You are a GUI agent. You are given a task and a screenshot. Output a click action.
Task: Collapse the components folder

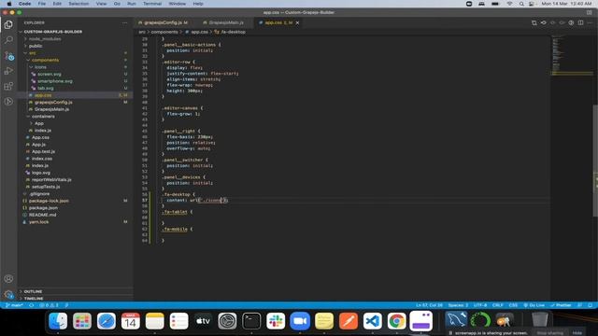45,60
